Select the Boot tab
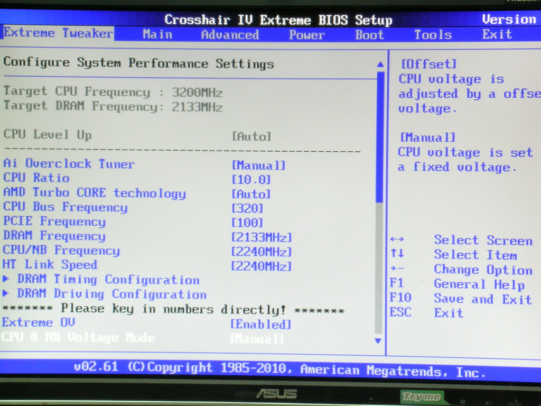Image resolution: width=541 pixels, height=406 pixels. [x=369, y=35]
